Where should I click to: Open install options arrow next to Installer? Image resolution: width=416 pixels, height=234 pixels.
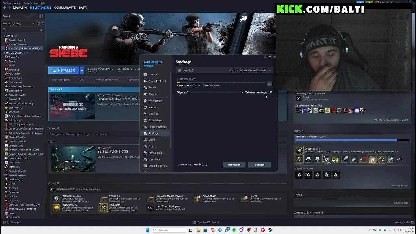82,70
